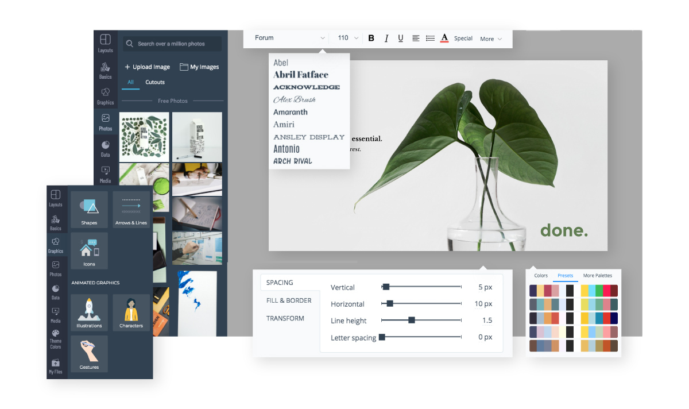Select the Shapes graphics tool
The height and width of the screenshot is (409, 689).
89,209
